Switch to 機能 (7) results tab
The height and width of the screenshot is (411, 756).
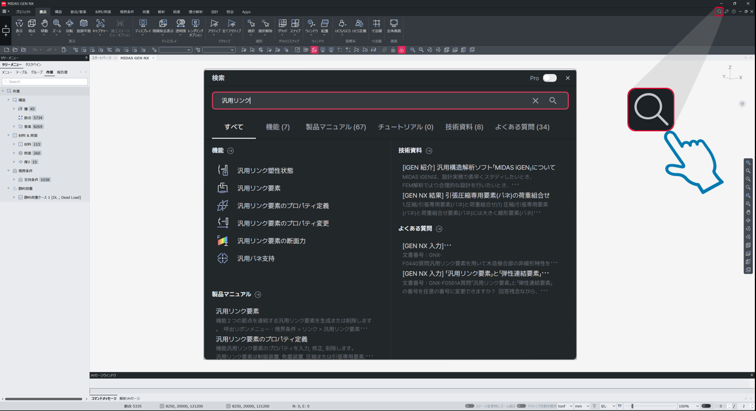(278, 127)
